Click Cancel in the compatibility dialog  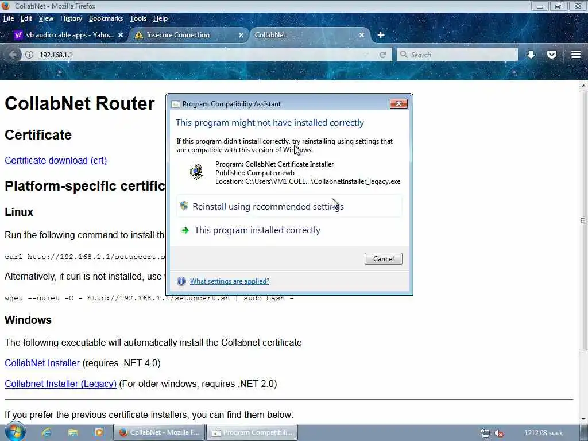(x=383, y=259)
